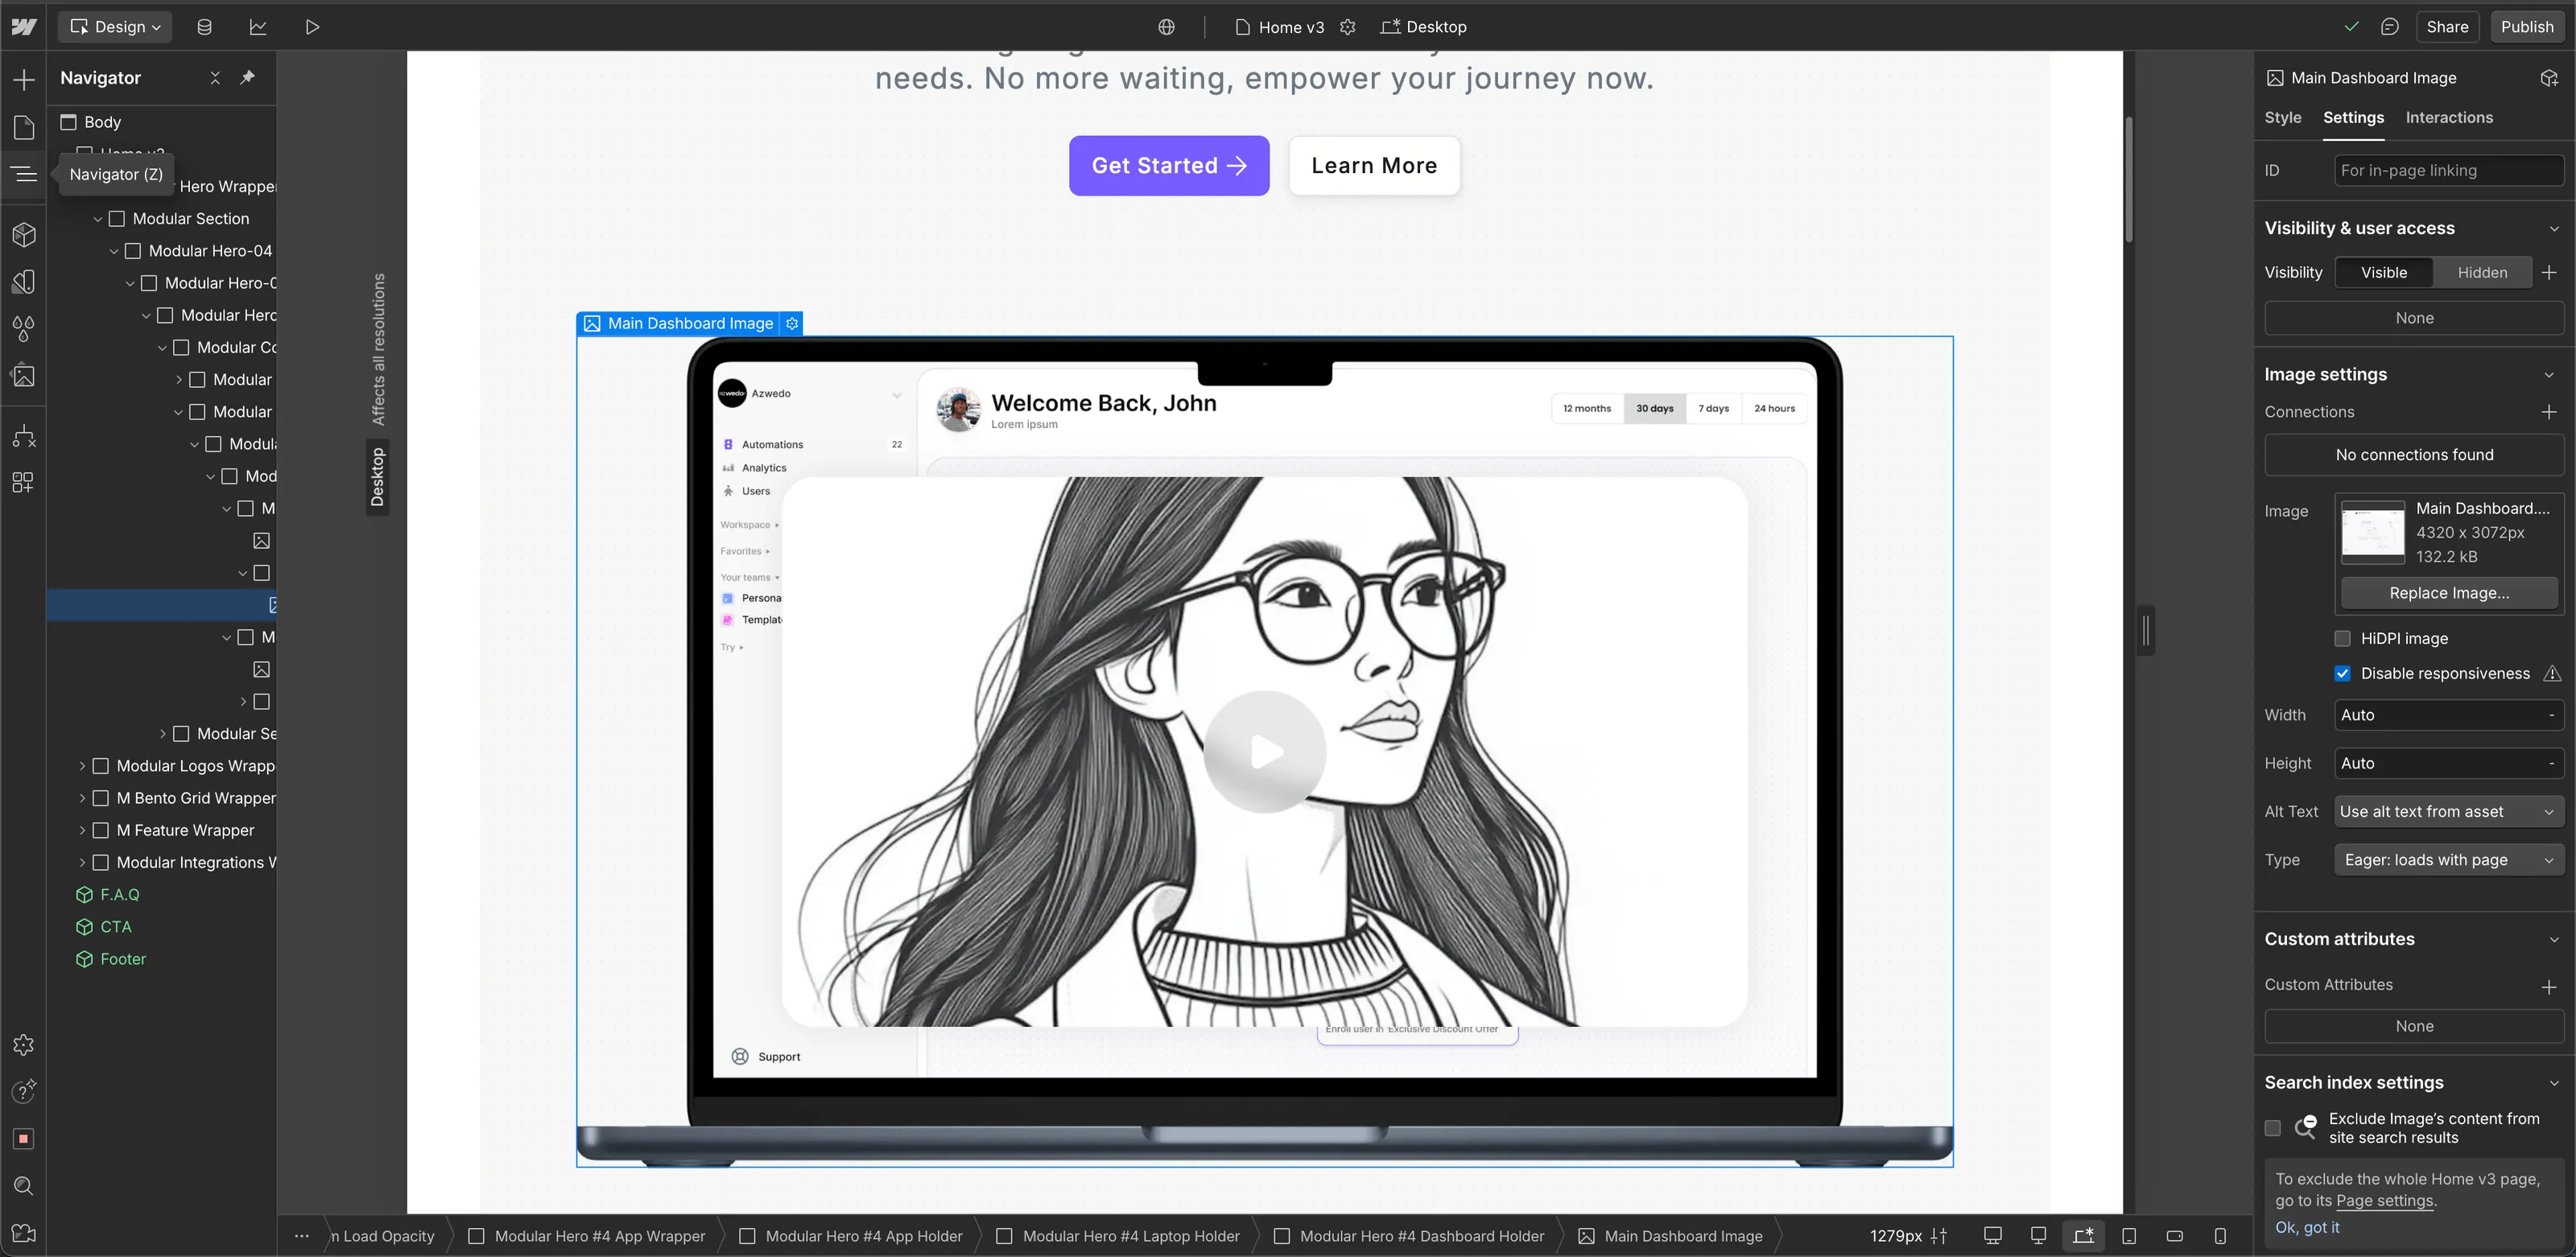
Task: Open the Pages panel icon
Action: pos(24,127)
